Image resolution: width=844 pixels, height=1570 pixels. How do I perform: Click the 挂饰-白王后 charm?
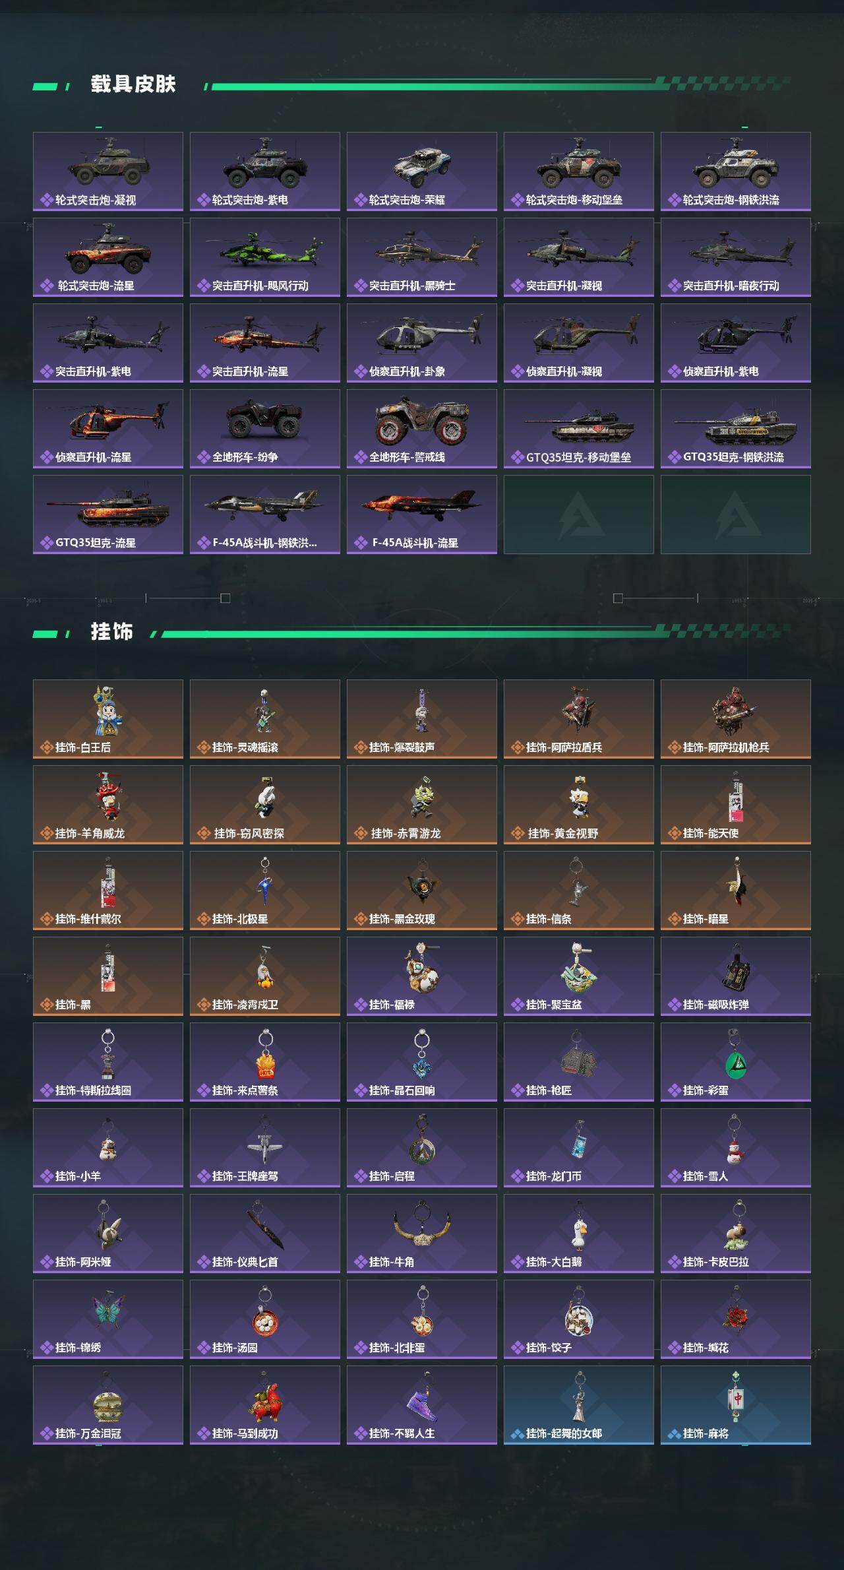click(108, 719)
